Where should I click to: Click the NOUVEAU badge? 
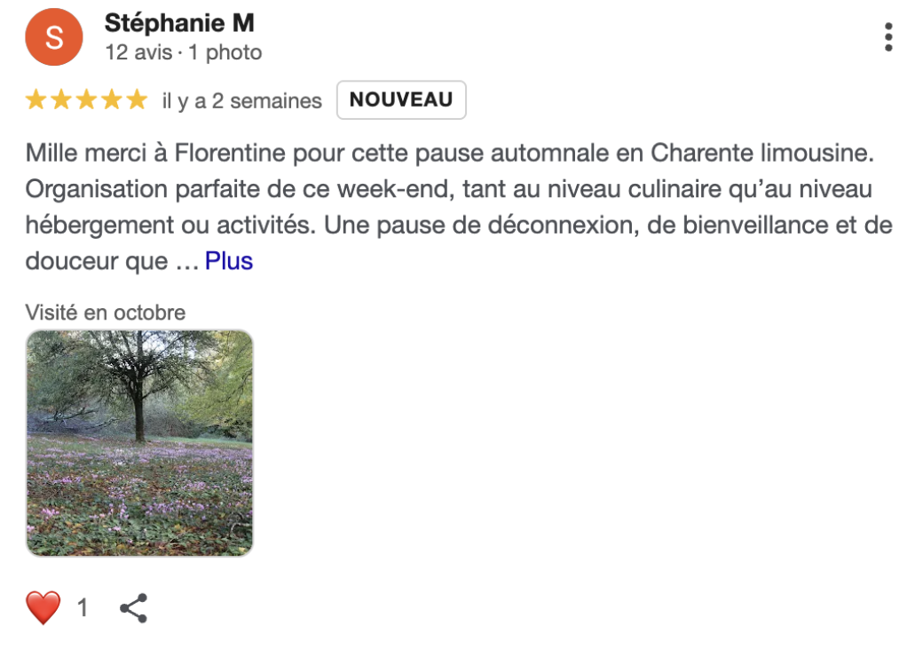coord(401,100)
